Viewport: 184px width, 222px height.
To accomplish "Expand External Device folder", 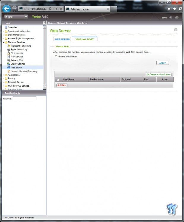I will coord(3,82).
